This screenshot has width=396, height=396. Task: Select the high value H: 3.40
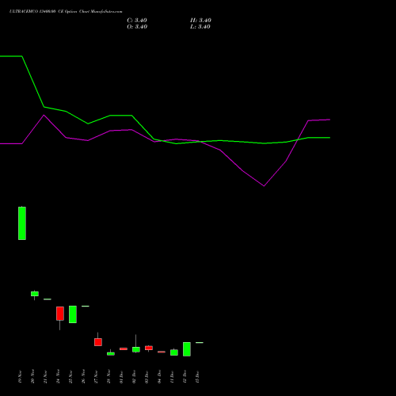200,21
